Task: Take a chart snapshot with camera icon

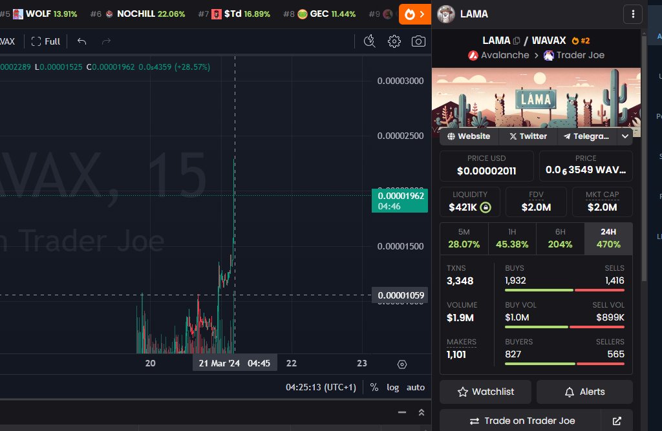Action: (418, 41)
